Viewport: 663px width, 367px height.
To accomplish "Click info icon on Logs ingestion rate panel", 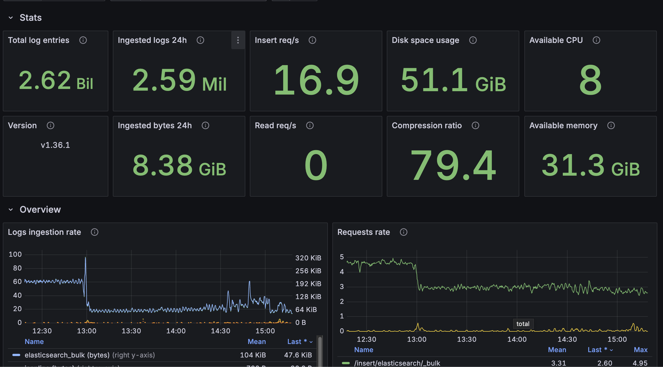I will click(x=95, y=232).
